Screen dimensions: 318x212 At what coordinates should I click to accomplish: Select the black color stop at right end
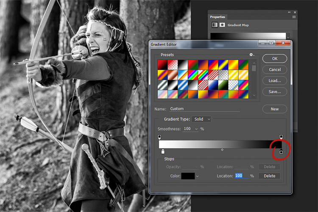(281, 151)
